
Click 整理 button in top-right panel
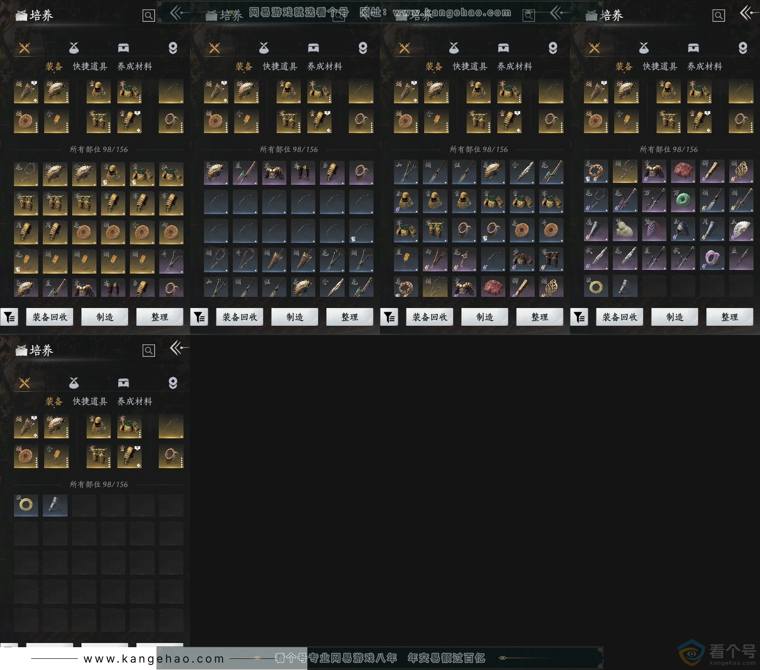coord(730,317)
